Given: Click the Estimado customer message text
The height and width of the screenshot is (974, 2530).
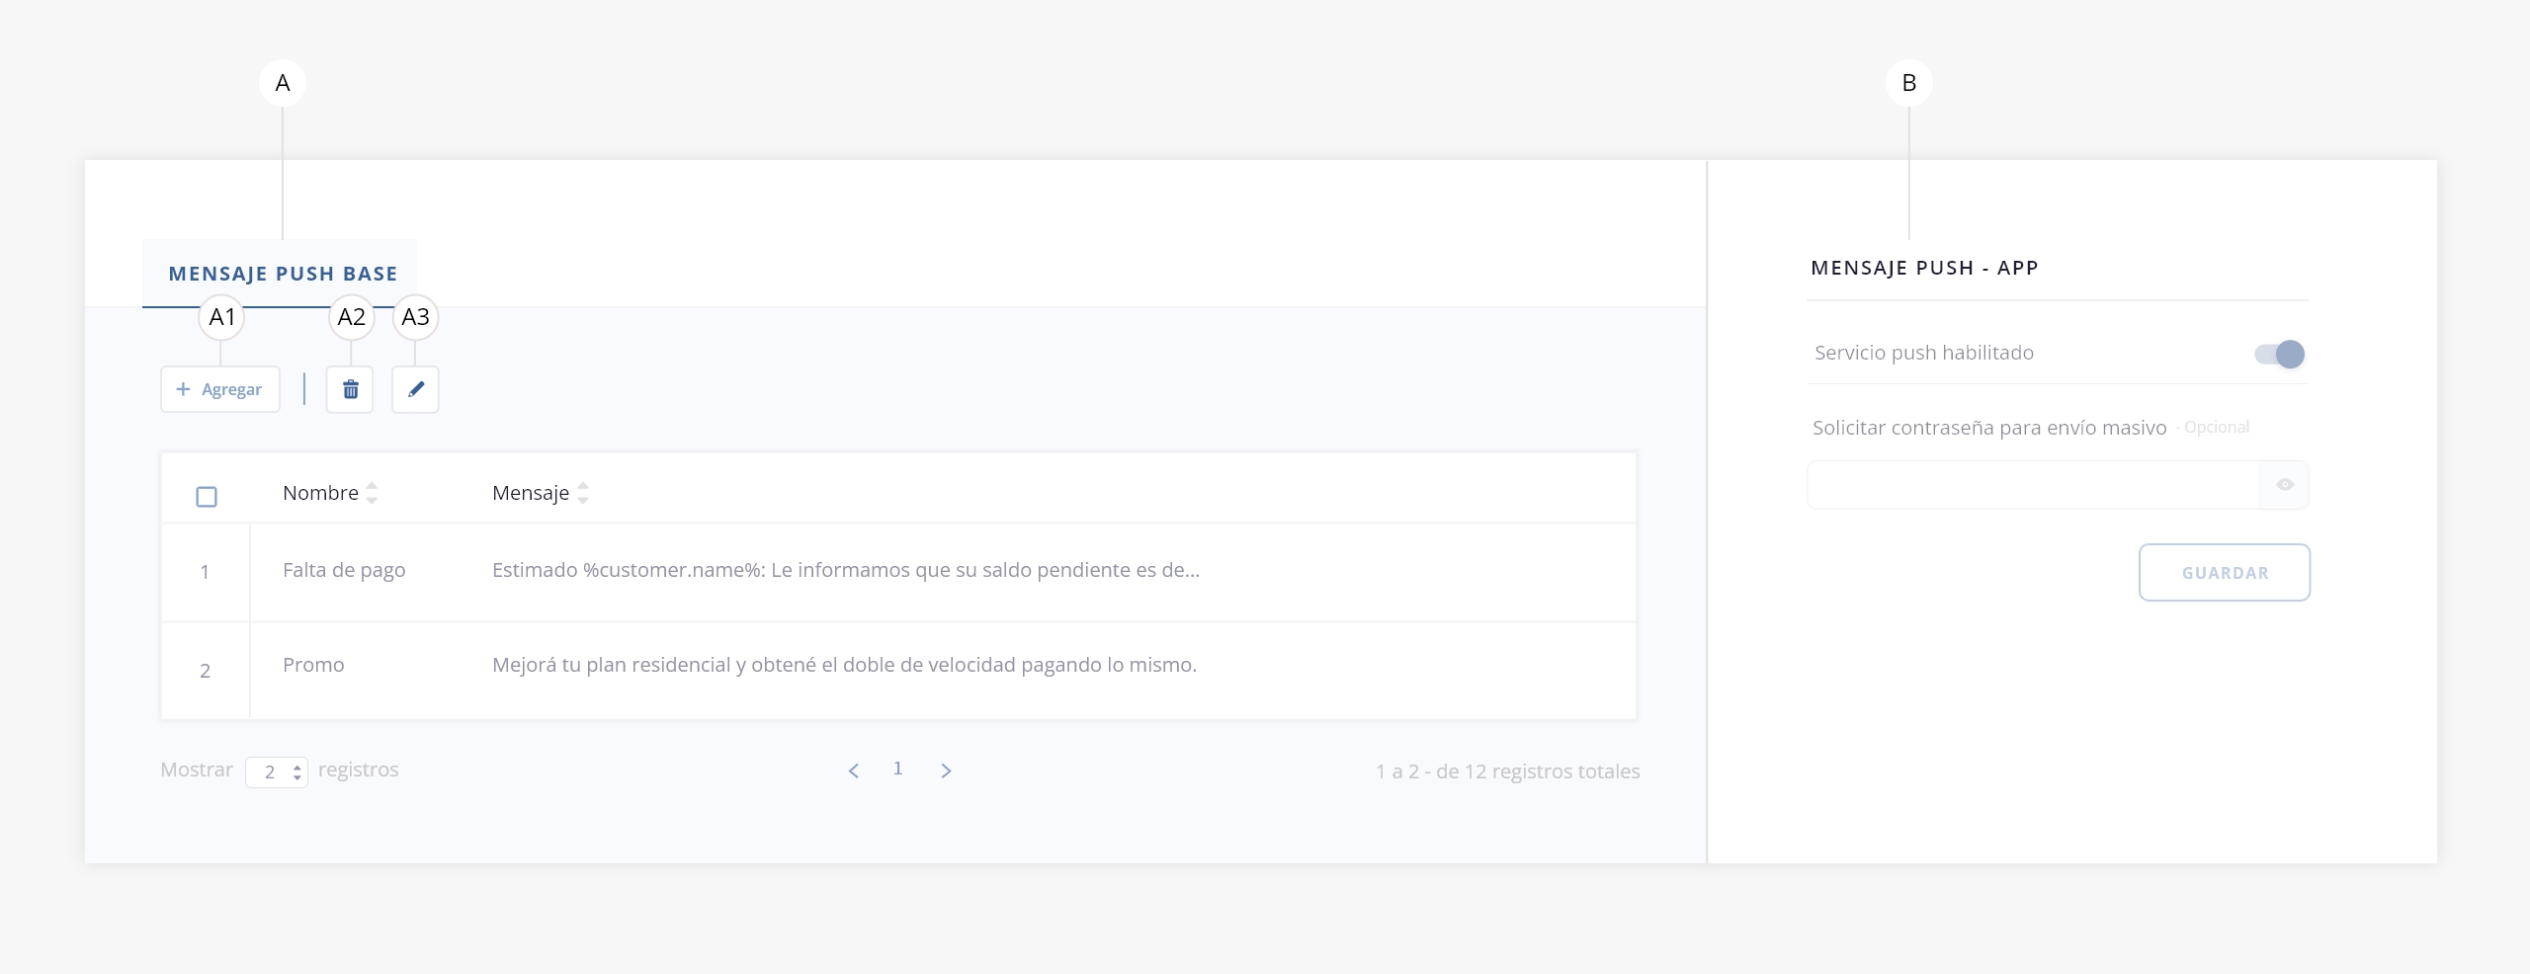Looking at the screenshot, I should (x=845, y=570).
